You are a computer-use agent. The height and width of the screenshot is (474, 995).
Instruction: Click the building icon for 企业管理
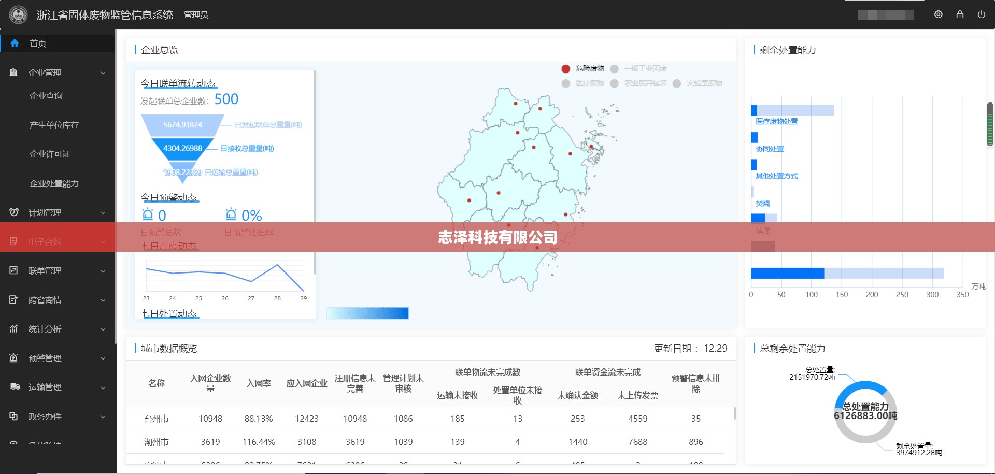tap(13, 73)
